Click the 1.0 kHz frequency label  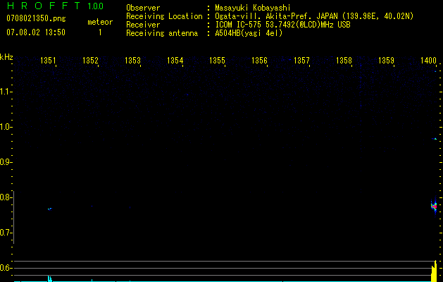6,127
